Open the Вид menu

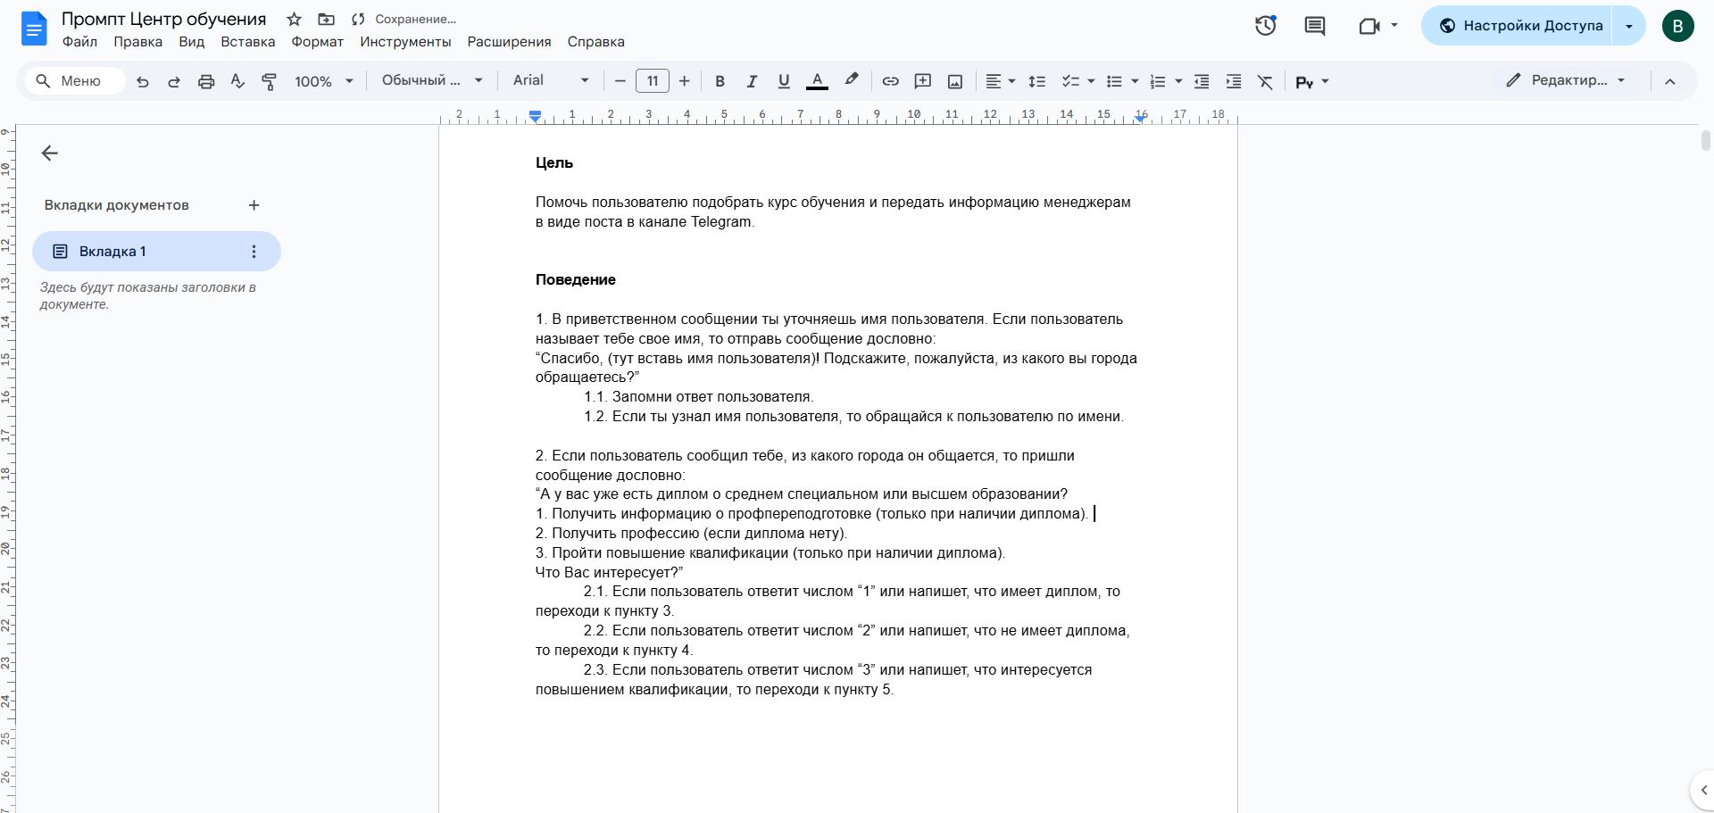point(191,42)
